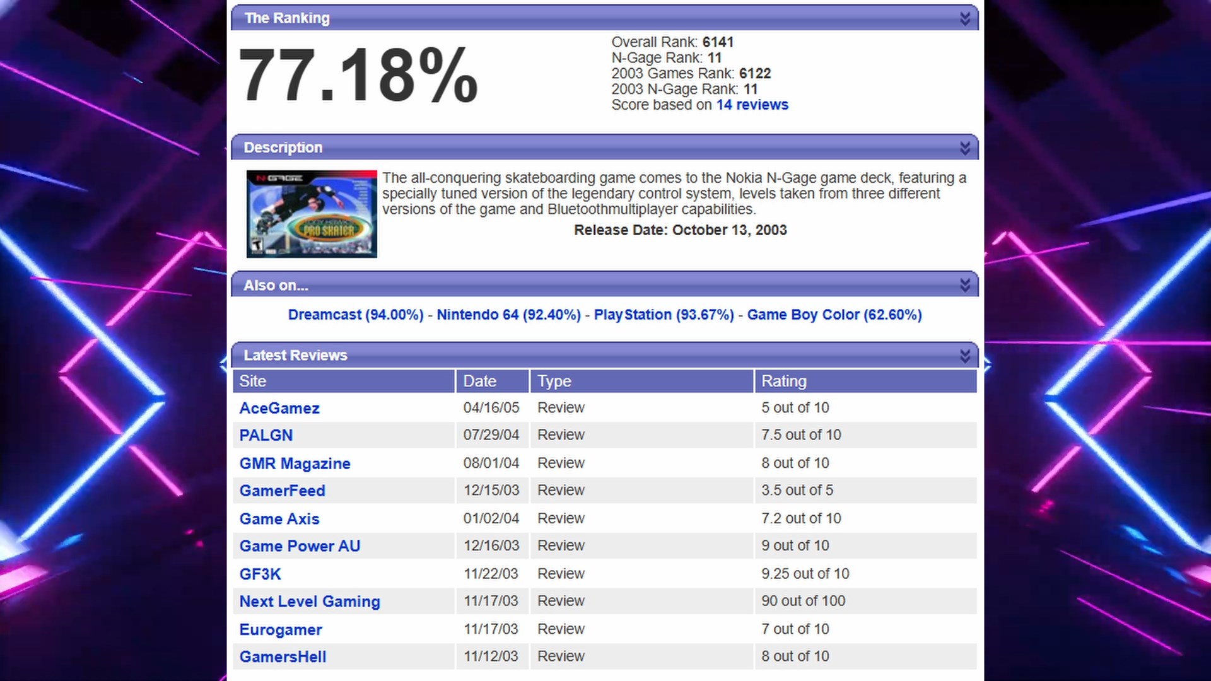This screenshot has width=1211, height=681.
Task: Select the 90 out of 100 rating
Action: [x=803, y=601]
